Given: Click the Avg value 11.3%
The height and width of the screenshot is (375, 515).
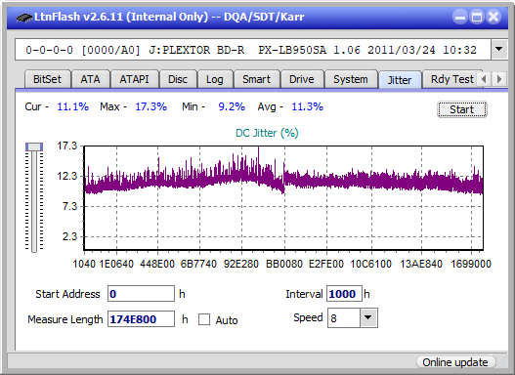Looking at the screenshot, I should tap(308, 106).
